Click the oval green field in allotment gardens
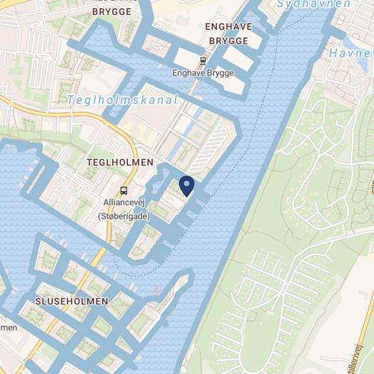 (x=256, y=341)
